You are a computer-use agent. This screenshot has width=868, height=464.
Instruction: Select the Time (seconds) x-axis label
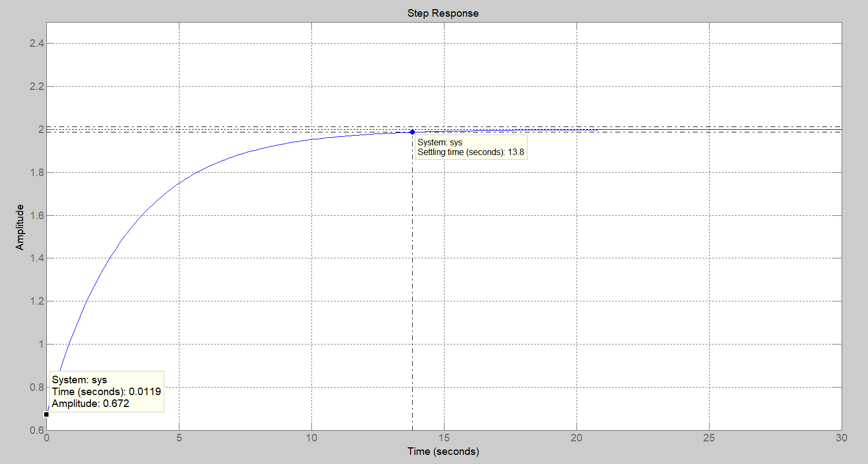coord(443,452)
